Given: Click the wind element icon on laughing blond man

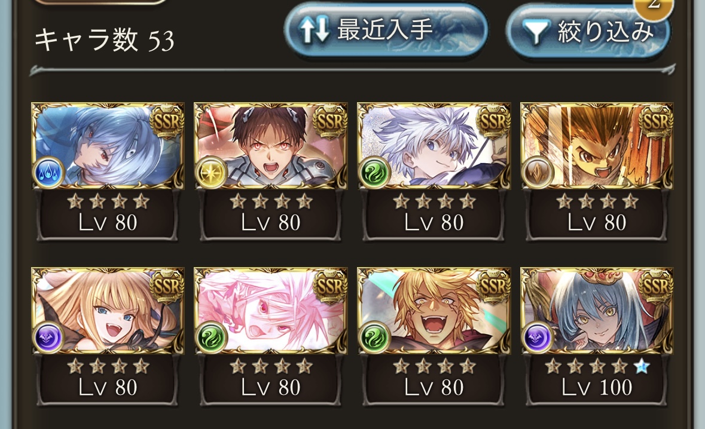Looking at the screenshot, I should point(374,338).
